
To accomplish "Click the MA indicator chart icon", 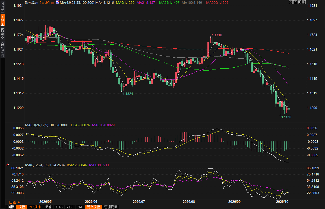I will click(x=57, y=2).
